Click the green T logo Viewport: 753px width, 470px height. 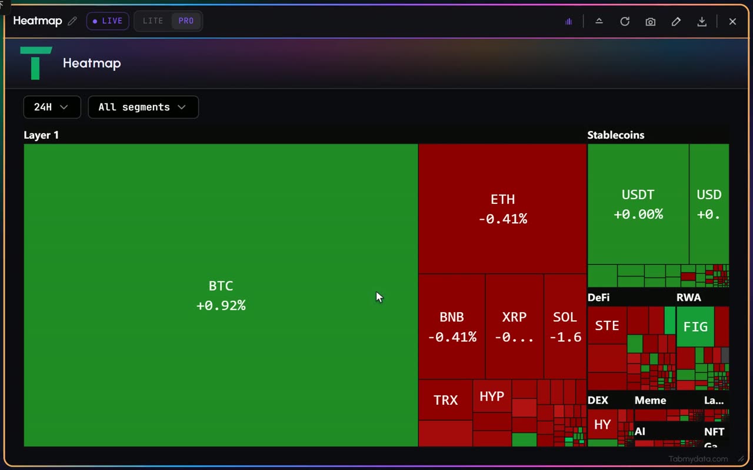click(x=36, y=63)
